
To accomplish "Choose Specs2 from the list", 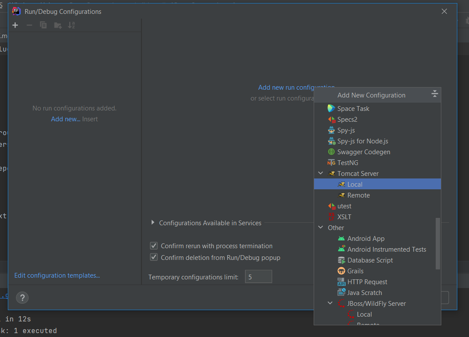I will pos(377,119).
